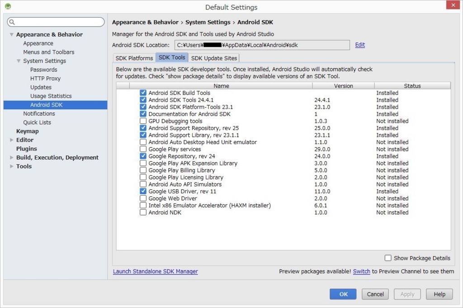Uncheck Android SDK Build Tools

click(x=143, y=93)
